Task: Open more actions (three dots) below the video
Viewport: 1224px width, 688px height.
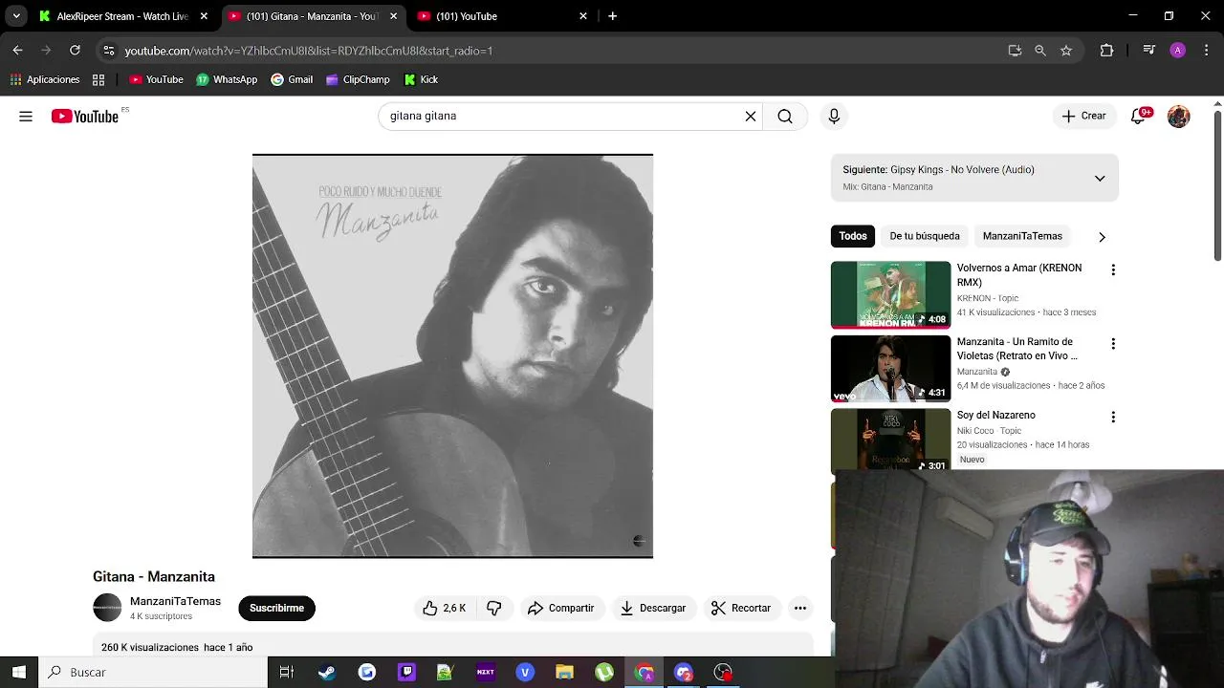Action: (800, 608)
